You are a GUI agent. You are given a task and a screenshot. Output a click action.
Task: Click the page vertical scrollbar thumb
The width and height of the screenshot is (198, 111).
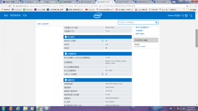coord(197,38)
